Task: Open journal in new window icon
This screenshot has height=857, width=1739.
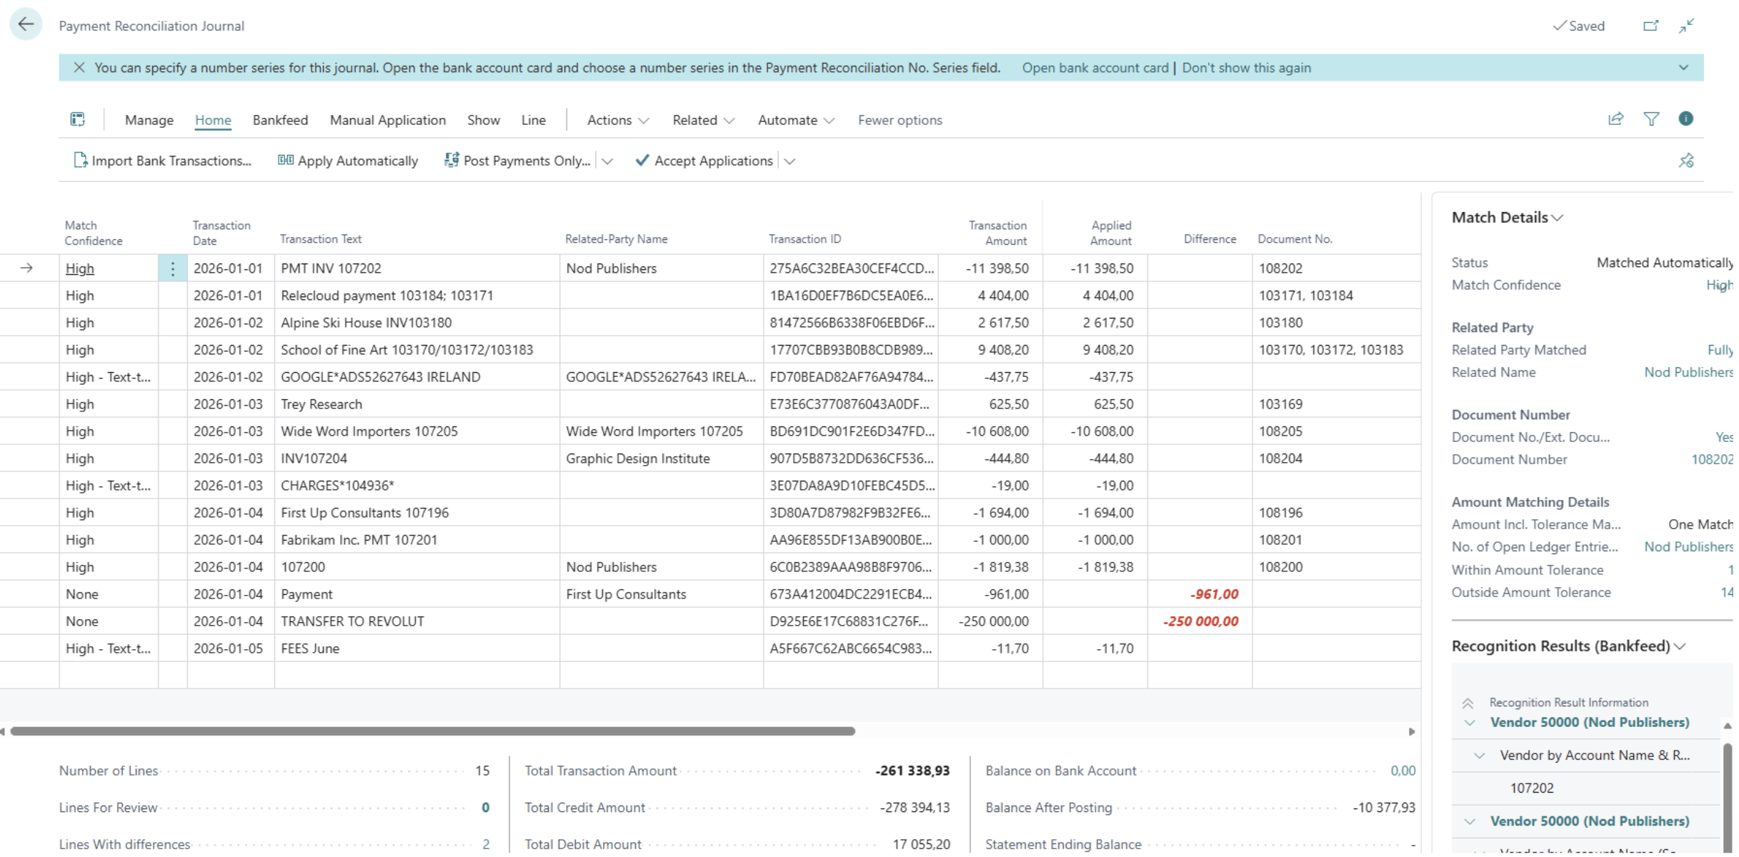Action: 1650,26
